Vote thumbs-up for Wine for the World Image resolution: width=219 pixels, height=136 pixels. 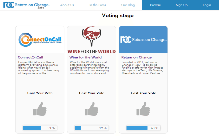pos(91,108)
